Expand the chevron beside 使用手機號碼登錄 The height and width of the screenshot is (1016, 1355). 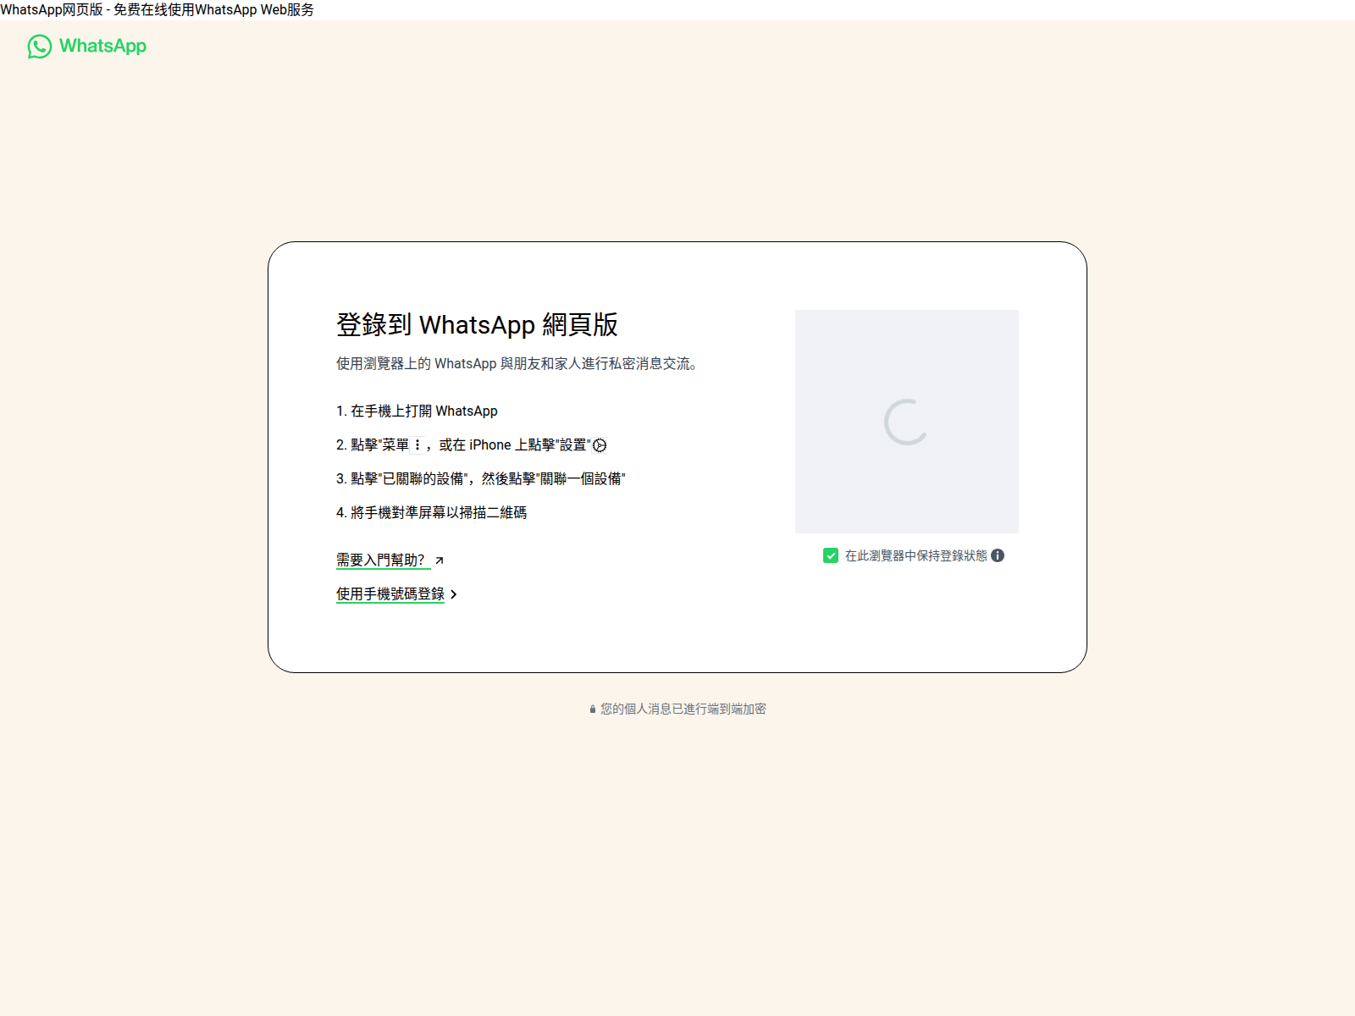click(454, 594)
